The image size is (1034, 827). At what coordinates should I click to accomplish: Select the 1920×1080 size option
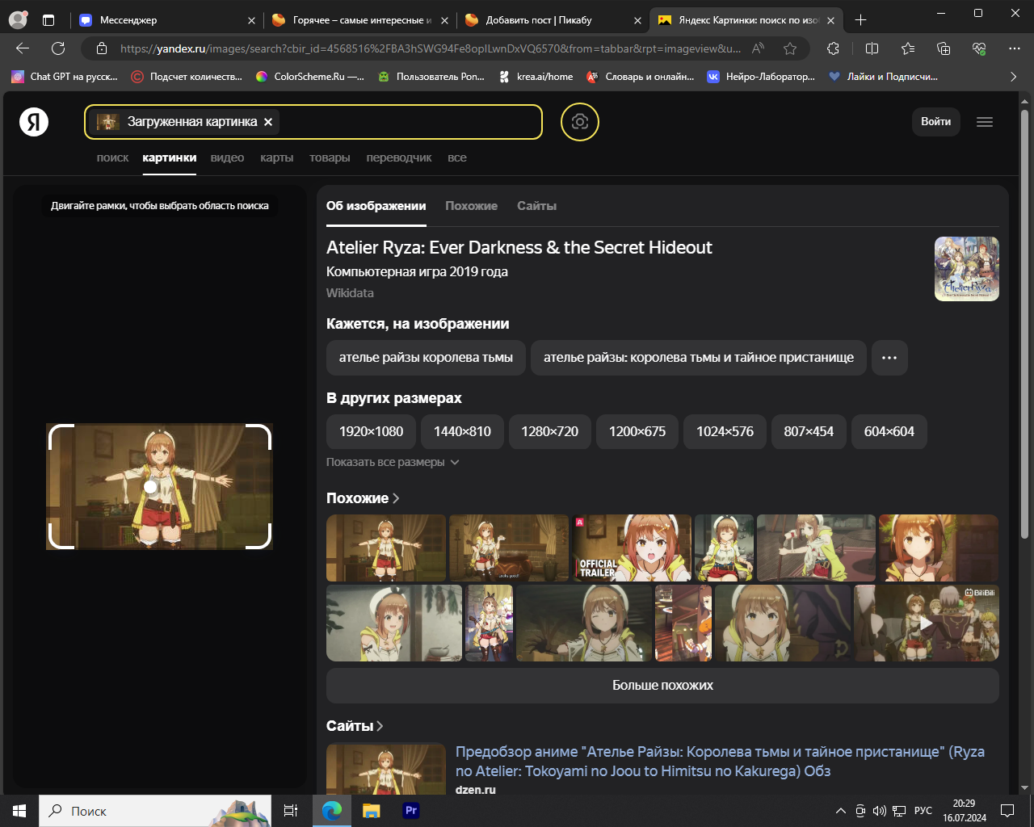(371, 431)
